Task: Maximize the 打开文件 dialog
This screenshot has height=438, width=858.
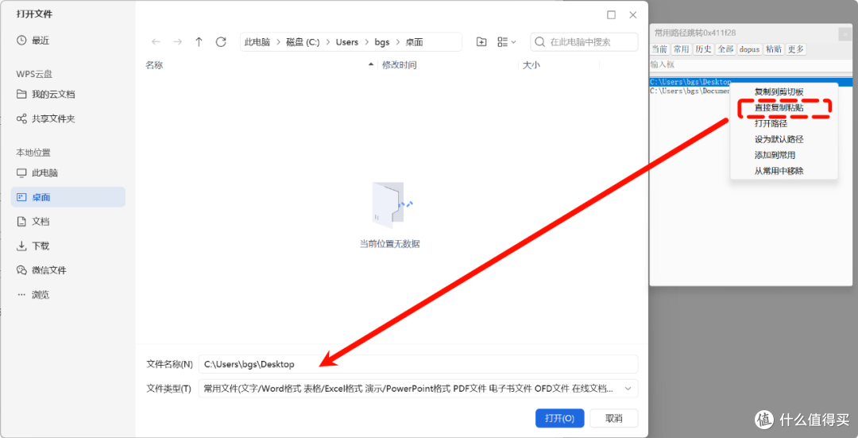Action: click(611, 15)
